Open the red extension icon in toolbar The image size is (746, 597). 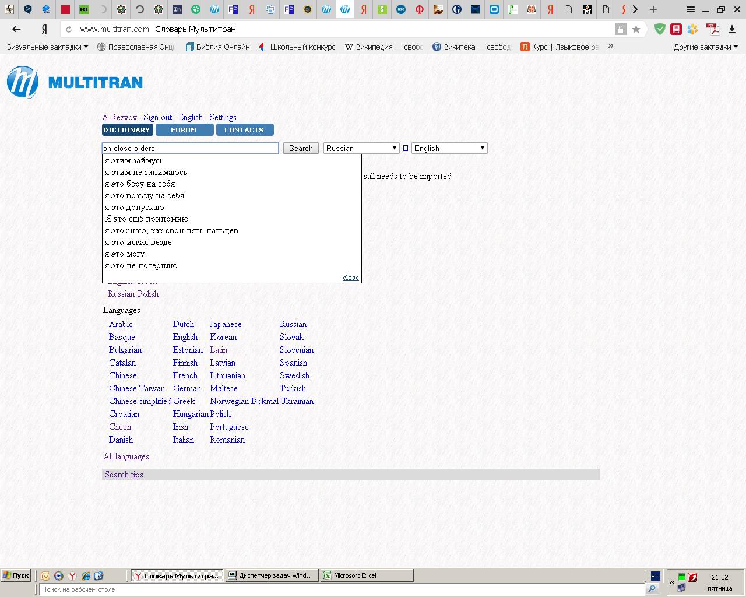pyautogui.click(x=676, y=29)
